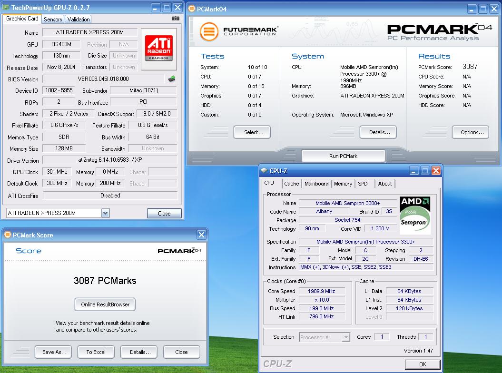Close the PCMark Score dialog with X
The width and height of the screenshot is (502, 373).
201,235
